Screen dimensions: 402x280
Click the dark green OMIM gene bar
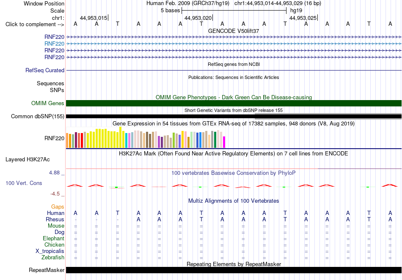point(234,103)
